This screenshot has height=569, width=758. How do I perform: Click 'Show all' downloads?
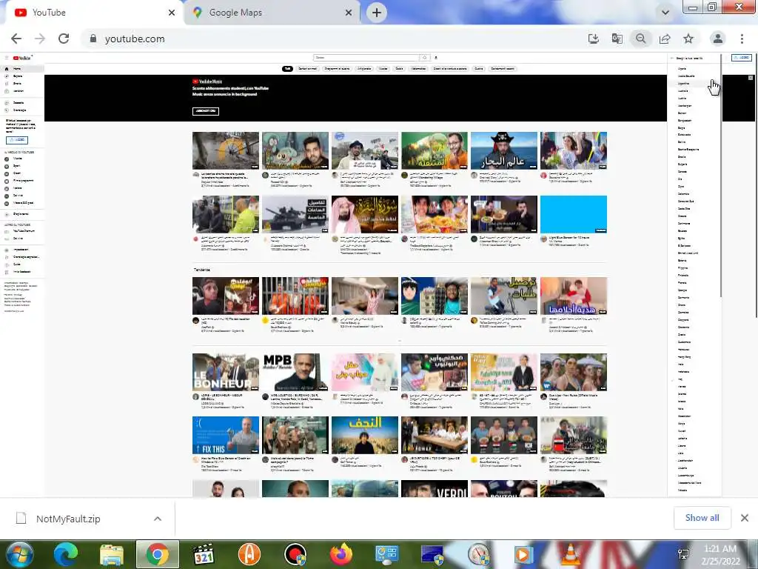[702, 518]
